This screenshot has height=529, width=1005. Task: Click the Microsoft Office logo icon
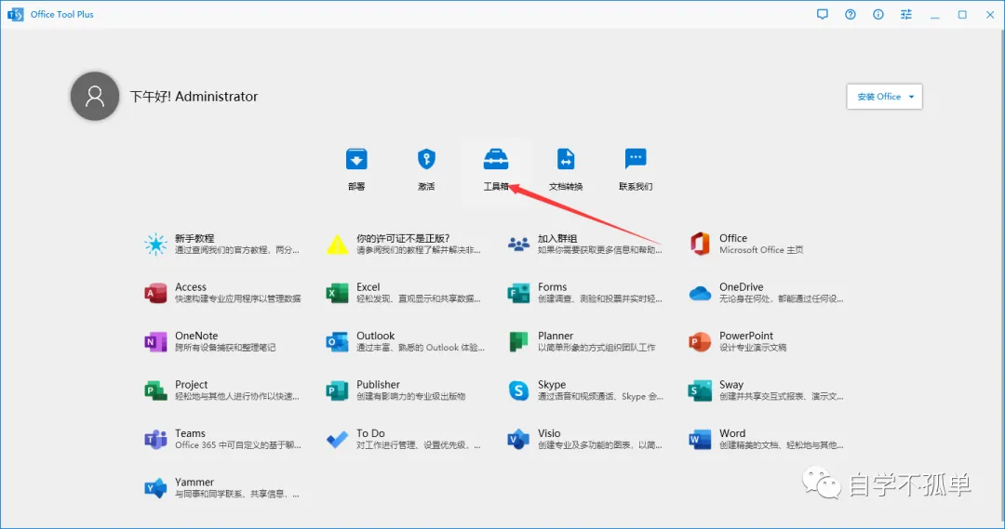point(700,244)
